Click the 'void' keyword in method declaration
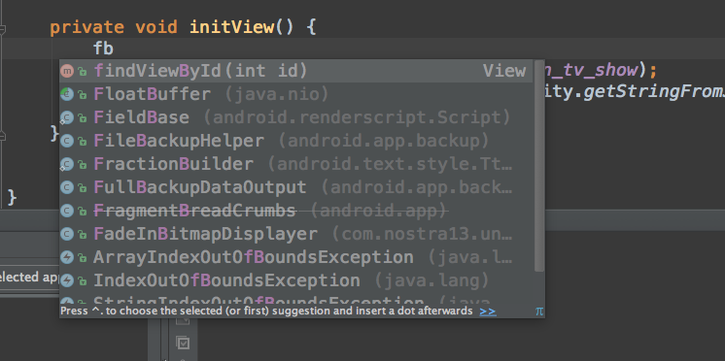This screenshot has height=361, width=725. pyautogui.click(x=156, y=27)
